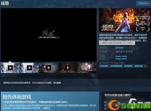Open the developer kingna studio link
151x111 pixels.
point(121,56)
